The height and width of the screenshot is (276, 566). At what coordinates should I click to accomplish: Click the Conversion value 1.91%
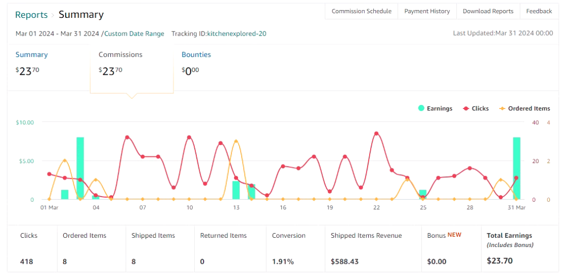pos(282,262)
